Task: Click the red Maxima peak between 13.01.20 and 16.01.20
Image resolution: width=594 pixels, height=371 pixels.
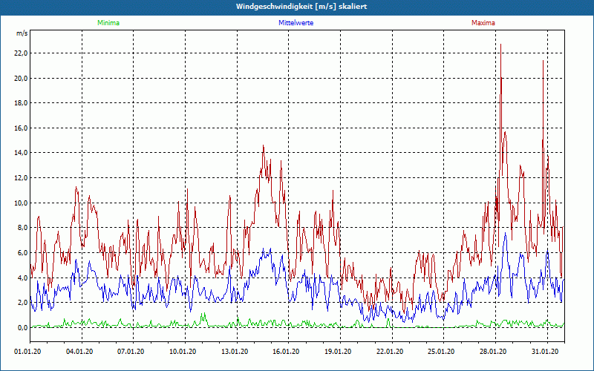Action: [264, 145]
